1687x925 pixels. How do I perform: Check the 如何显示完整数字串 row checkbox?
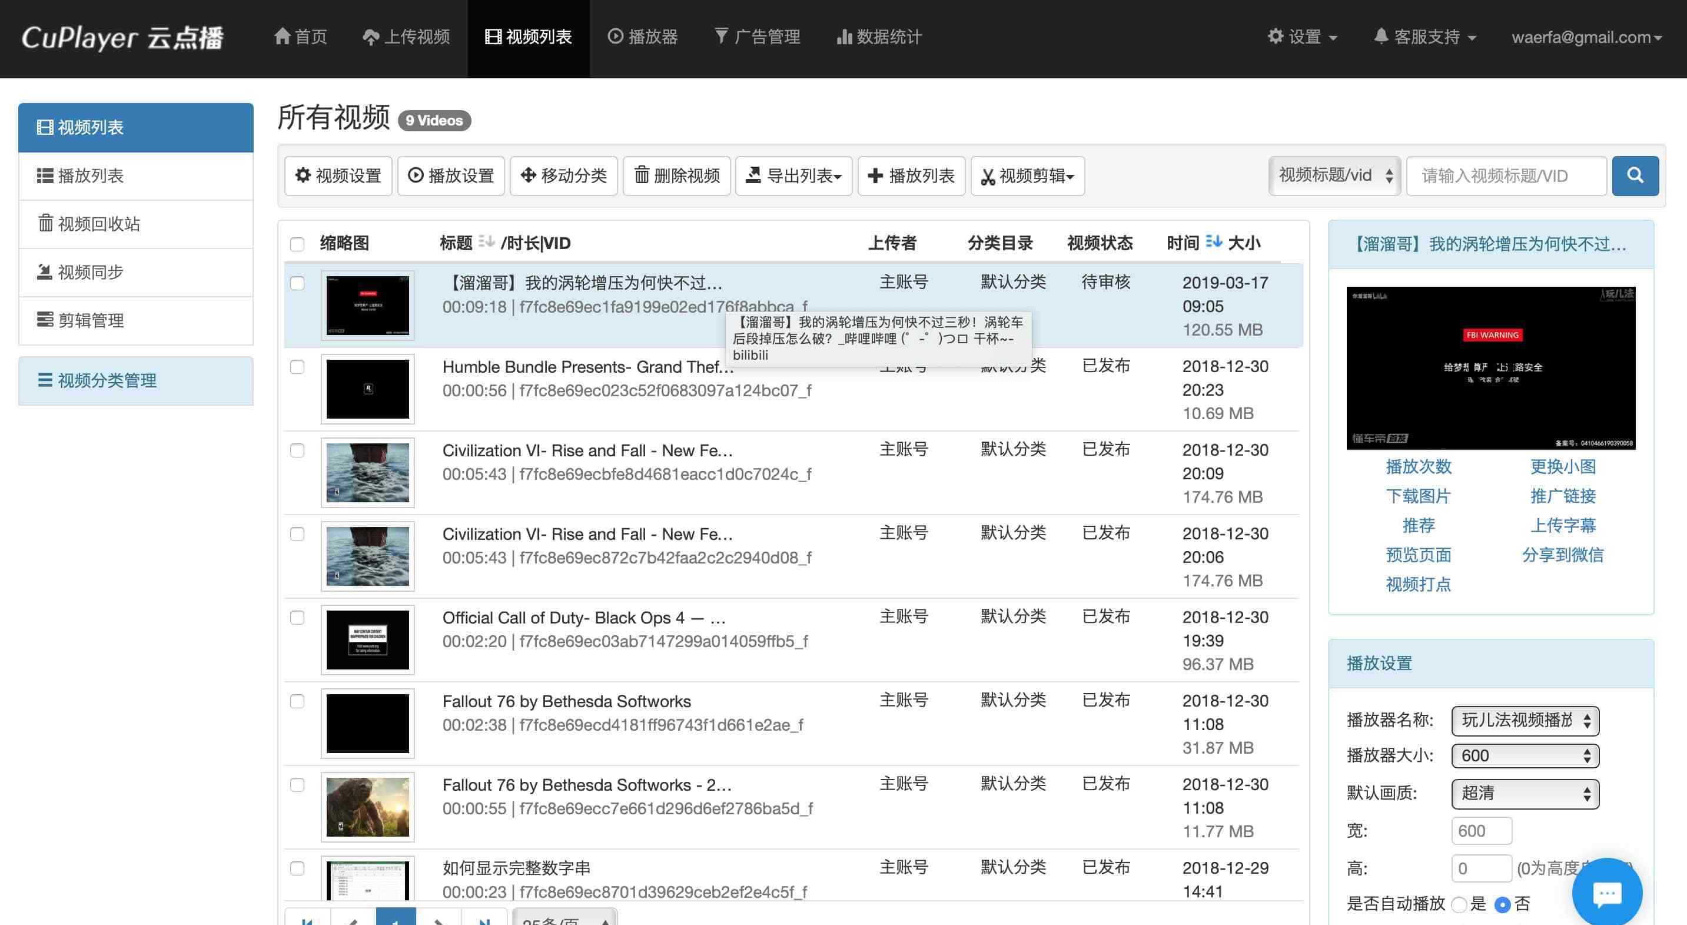click(x=297, y=868)
